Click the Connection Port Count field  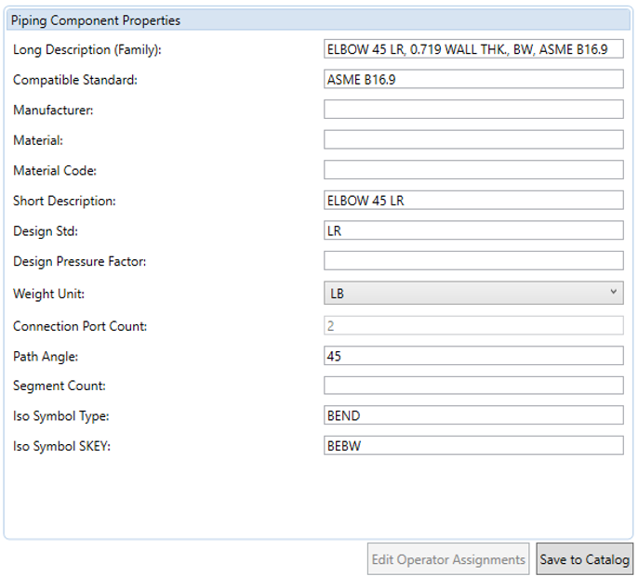click(x=473, y=325)
